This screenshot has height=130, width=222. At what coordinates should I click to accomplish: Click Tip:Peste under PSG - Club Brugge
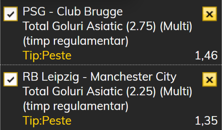[47, 56]
